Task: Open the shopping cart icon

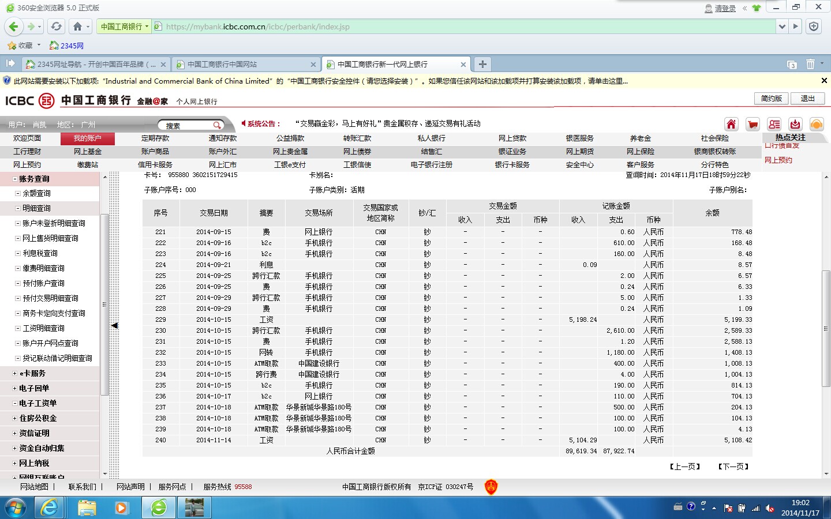Action: (x=753, y=125)
